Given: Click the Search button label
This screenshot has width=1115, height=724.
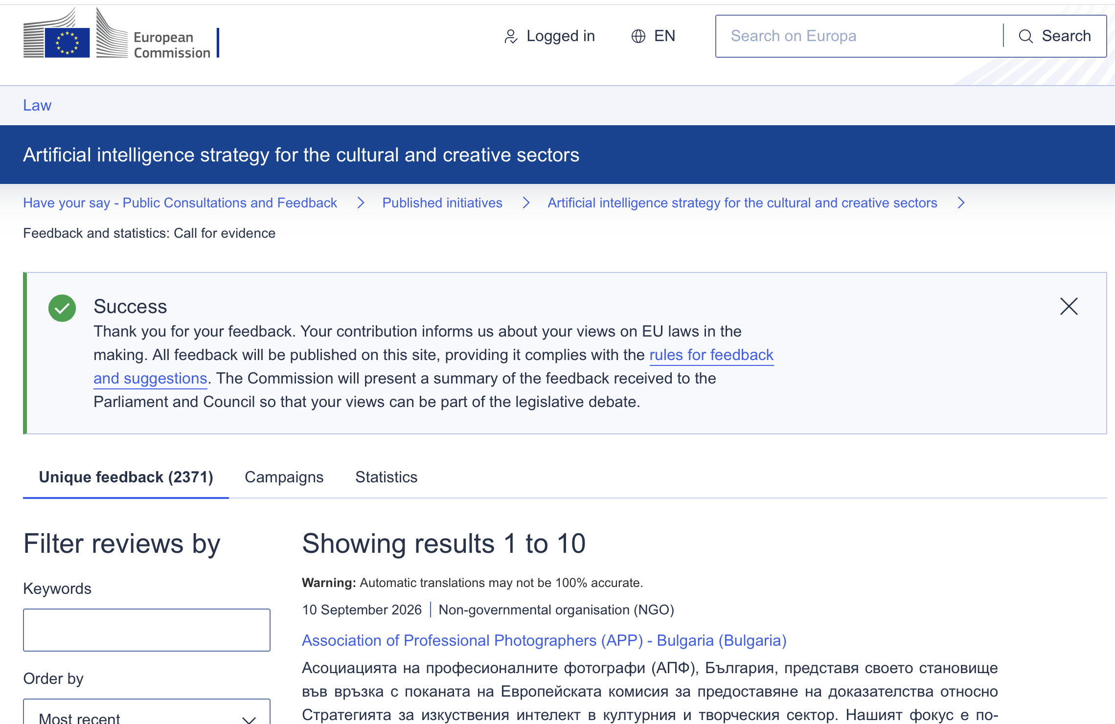Looking at the screenshot, I should [x=1066, y=36].
